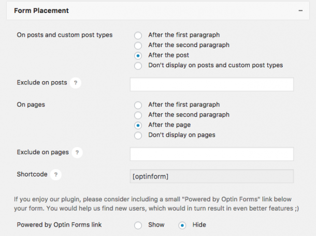Enable Show for Powered by link
Image resolution: width=316 pixels, height=236 pixels.
(138, 225)
